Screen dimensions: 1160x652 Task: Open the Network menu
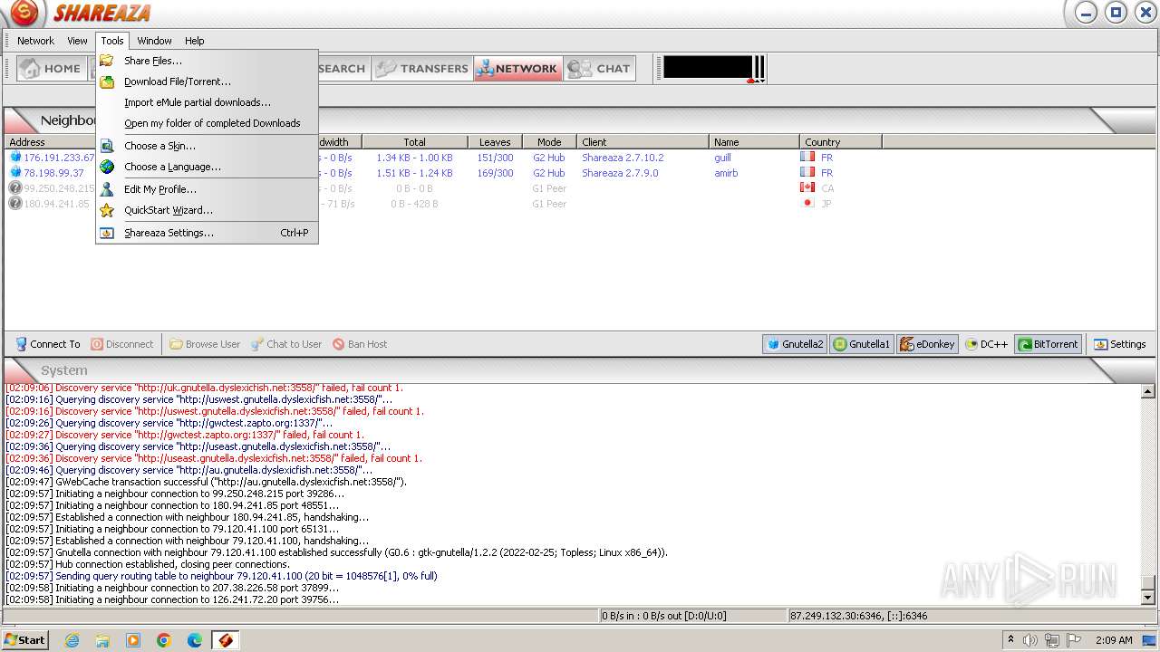[x=35, y=41]
